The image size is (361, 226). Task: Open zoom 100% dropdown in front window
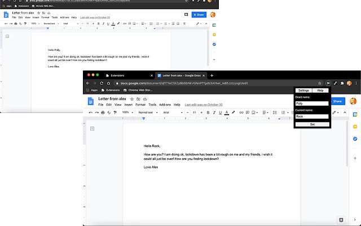128,112
